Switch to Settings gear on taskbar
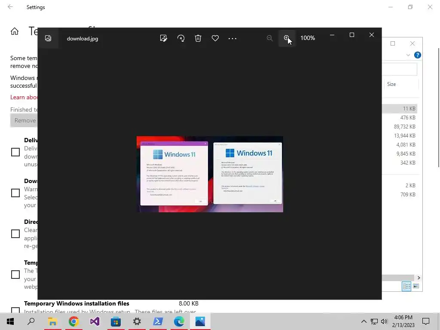Screen dimensions: 440x330 pos(137,321)
